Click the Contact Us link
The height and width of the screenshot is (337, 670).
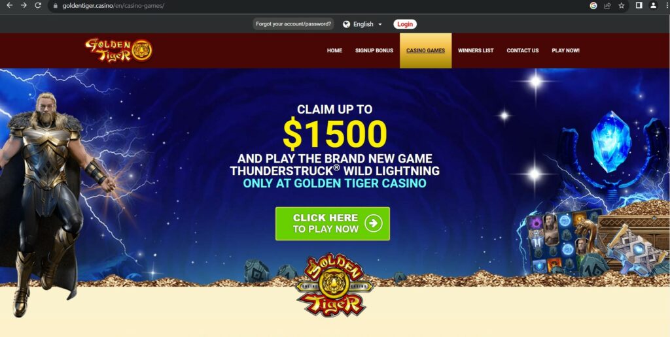pos(523,50)
